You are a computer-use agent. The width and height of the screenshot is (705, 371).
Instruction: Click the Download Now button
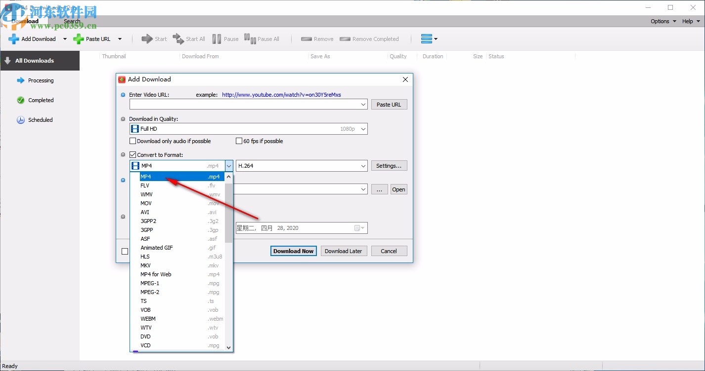293,251
